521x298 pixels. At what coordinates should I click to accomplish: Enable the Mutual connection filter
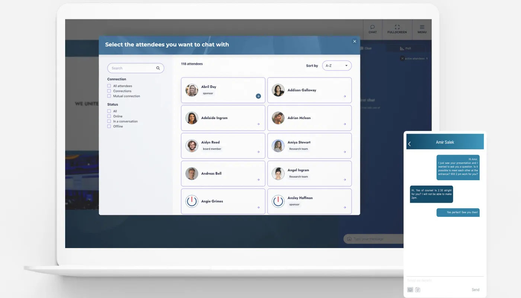point(109,96)
